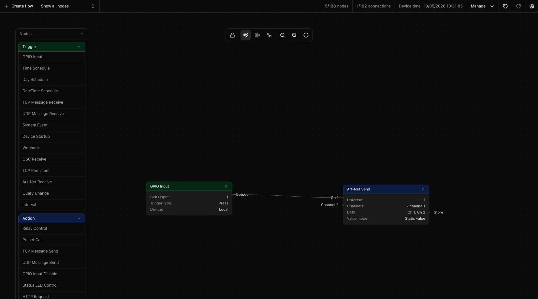
Task: Zoom out of the canvas
Action: tap(283, 35)
